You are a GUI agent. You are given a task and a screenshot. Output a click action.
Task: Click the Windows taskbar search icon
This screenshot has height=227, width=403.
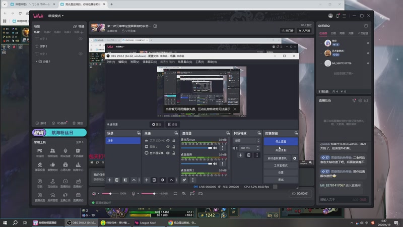pyautogui.click(x=15, y=222)
